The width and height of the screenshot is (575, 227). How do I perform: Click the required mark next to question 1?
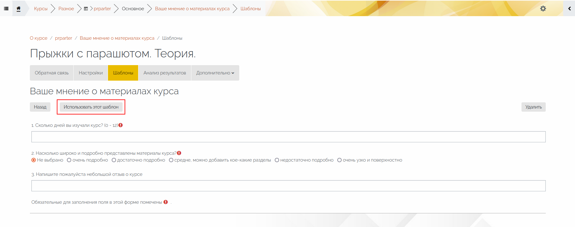(121, 125)
